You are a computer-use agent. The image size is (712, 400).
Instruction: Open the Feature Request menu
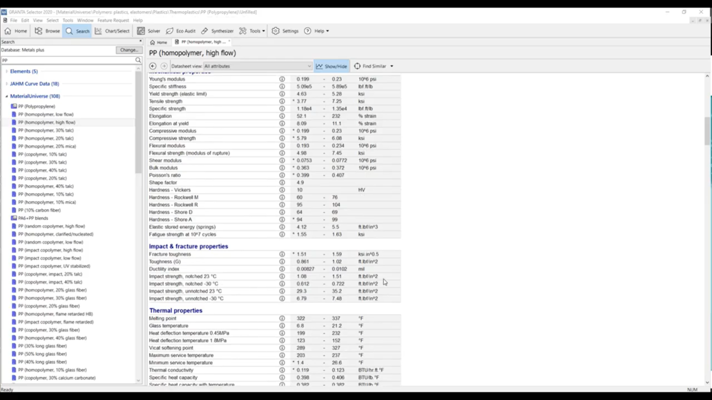[x=113, y=20]
